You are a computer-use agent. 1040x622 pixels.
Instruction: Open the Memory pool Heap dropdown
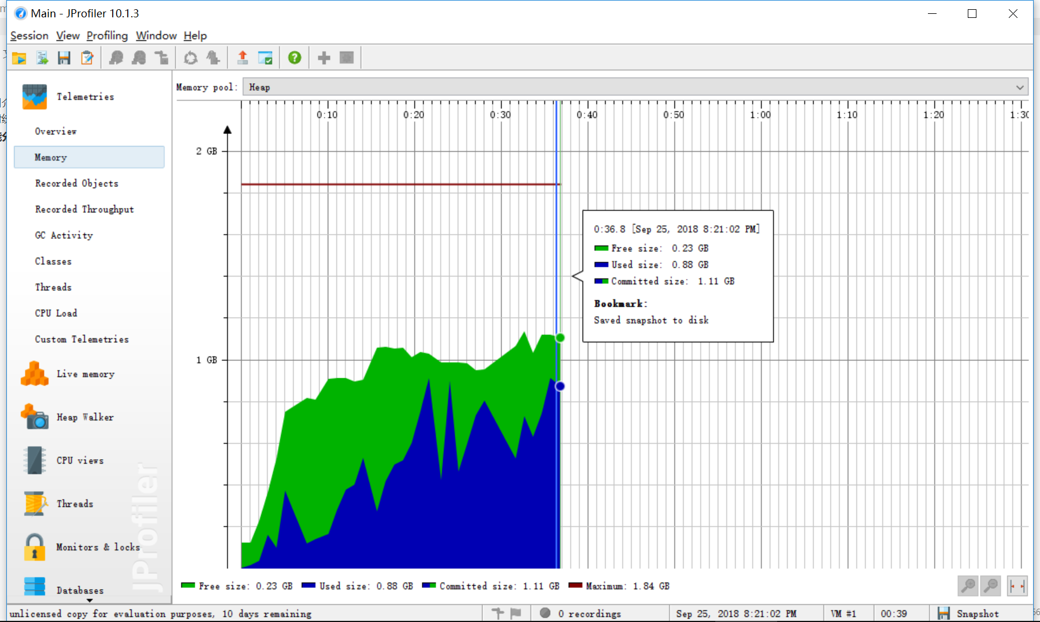point(636,87)
